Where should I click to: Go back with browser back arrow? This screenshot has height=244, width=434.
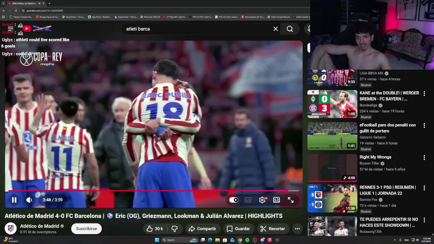[4, 11]
